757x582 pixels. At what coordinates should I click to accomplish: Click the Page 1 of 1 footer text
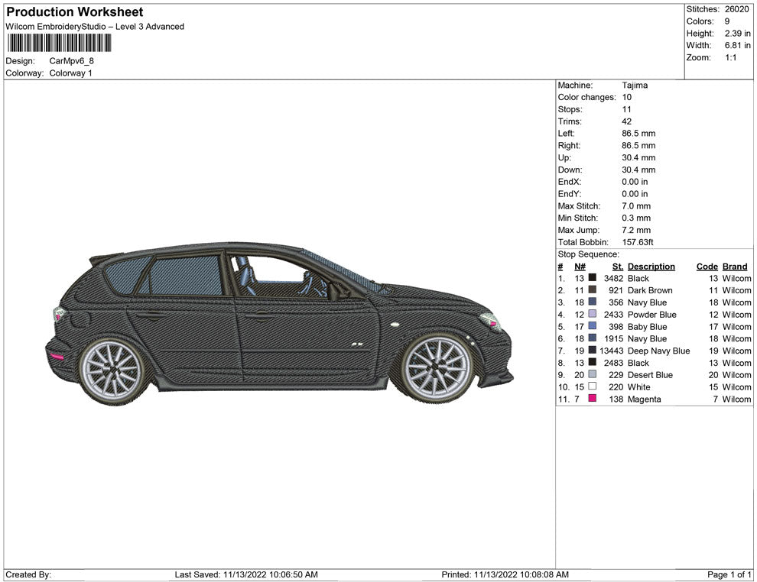[729, 574]
